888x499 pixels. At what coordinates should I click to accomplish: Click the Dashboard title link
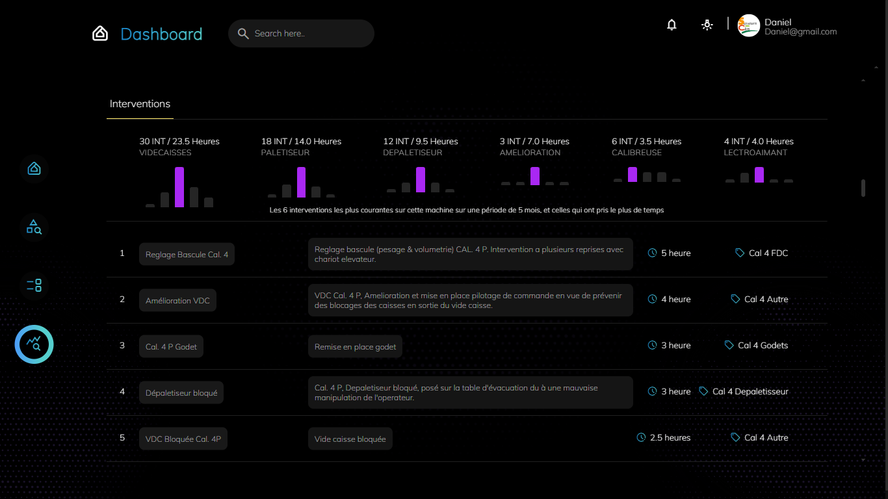tap(161, 34)
